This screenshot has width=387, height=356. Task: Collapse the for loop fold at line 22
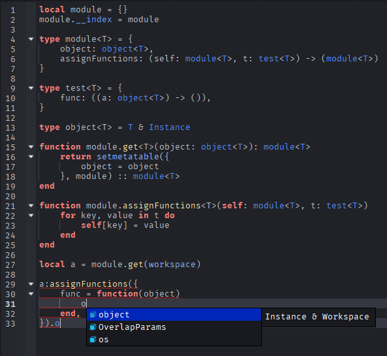pos(31,215)
